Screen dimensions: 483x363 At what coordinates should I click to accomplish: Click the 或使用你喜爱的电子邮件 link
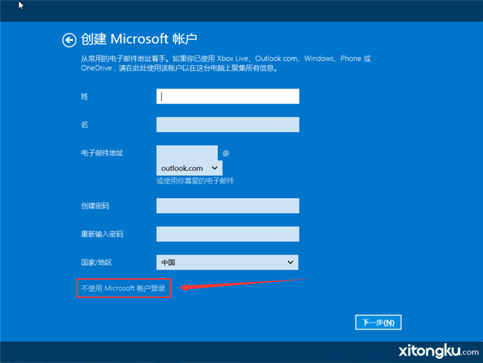(195, 181)
